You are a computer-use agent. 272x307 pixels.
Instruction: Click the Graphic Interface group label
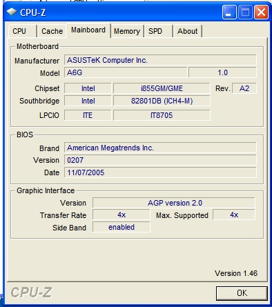[x=46, y=190]
